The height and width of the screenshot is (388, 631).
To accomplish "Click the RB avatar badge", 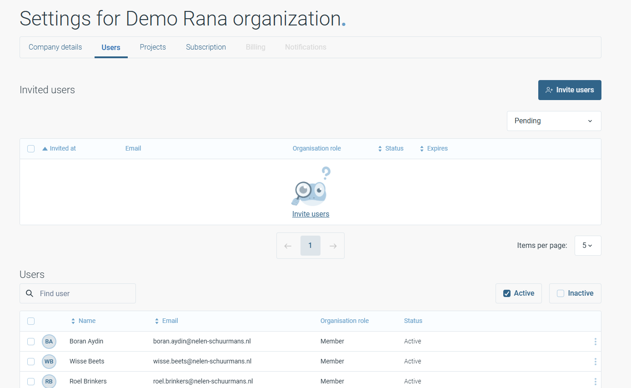I will (49, 381).
